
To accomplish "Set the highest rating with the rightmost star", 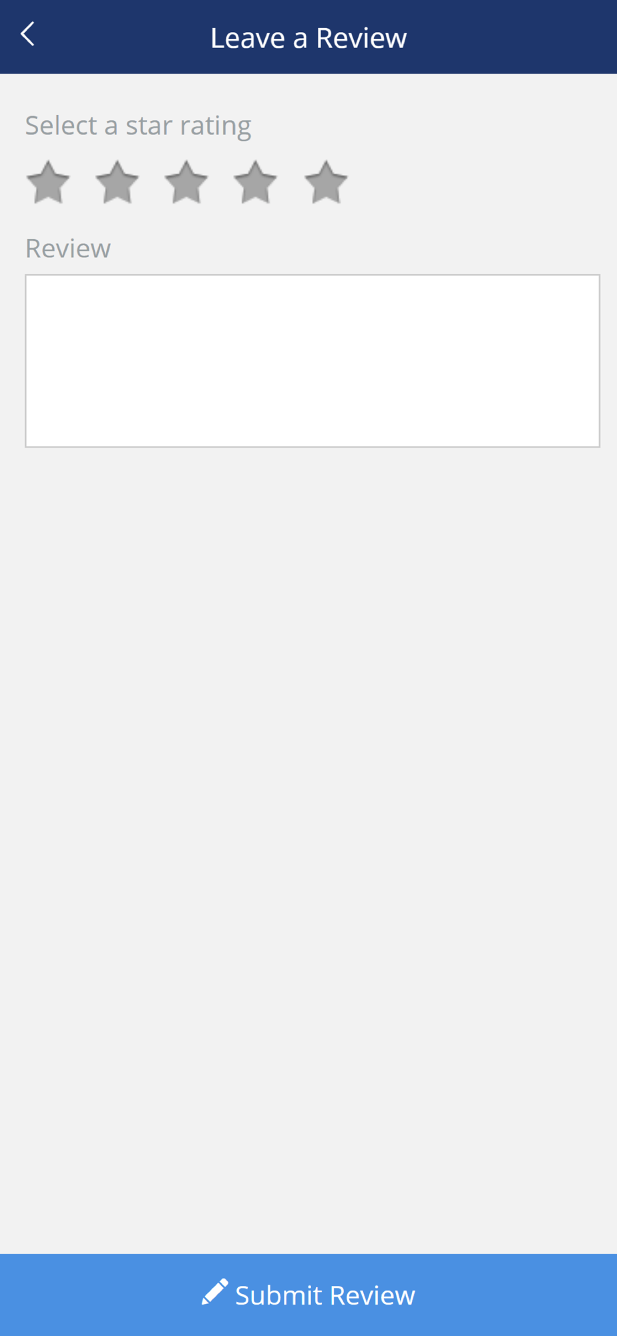I will pyautogui.click(x=326, y=182).
